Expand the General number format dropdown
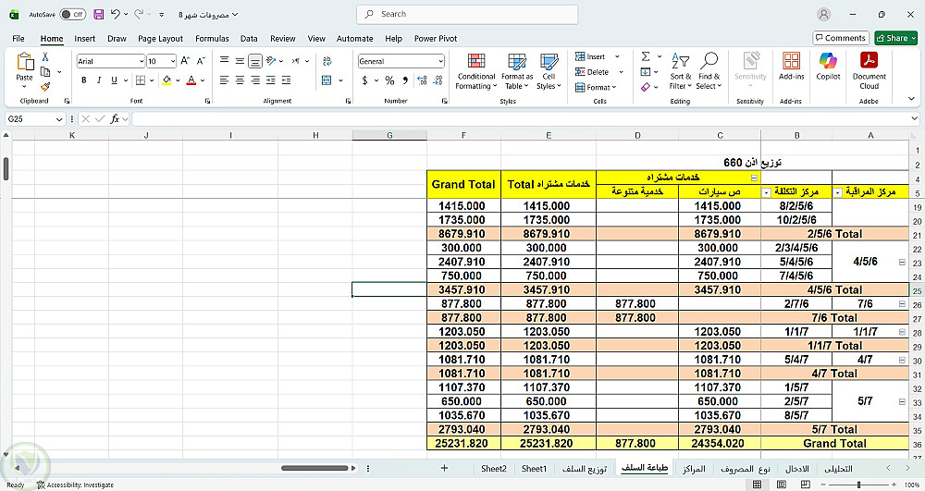 coord(439,61)
